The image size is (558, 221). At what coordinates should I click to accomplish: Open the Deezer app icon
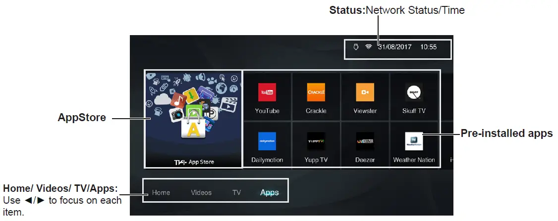pos(365,141)
